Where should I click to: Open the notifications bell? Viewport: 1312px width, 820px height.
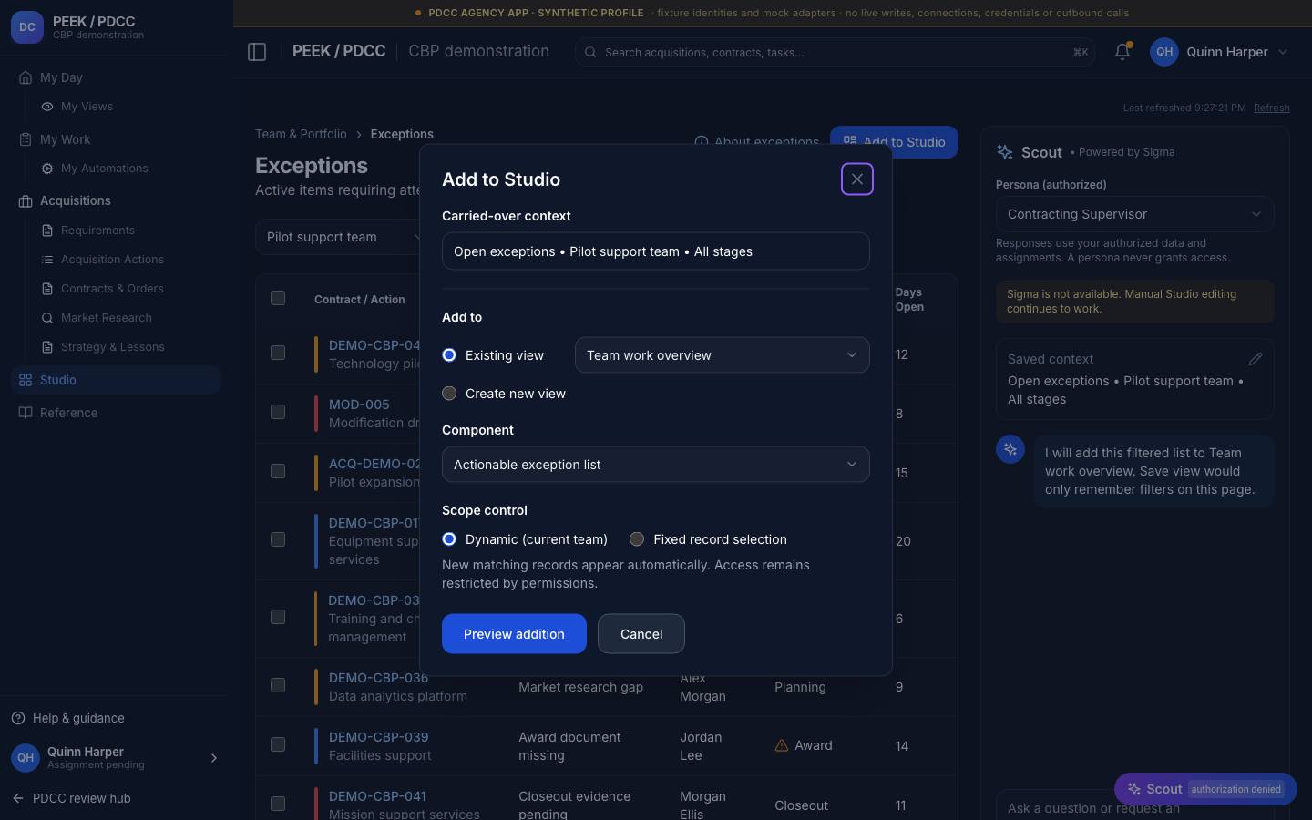pyautogui.click(x=1122, y=52)
